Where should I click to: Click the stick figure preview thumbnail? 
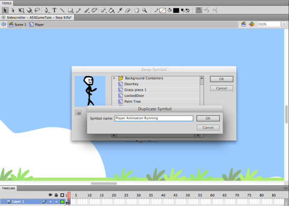tap(90, 91)
